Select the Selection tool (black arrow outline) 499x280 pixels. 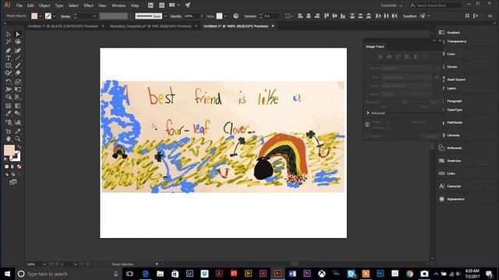coord(9,34)
